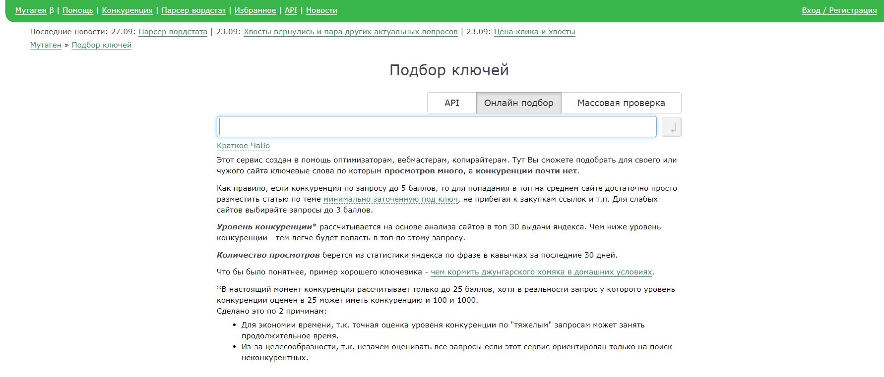The height and width of the screenshot is (377, 884).
Task: Click the Последние новости label
Action: coord(69,32)
